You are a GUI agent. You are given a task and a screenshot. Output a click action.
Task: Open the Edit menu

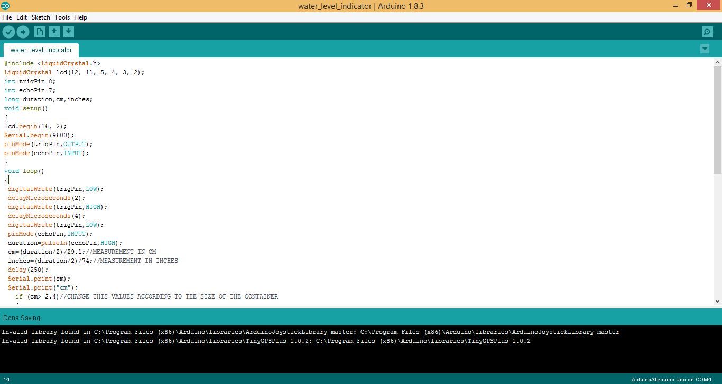pos(22,17)
